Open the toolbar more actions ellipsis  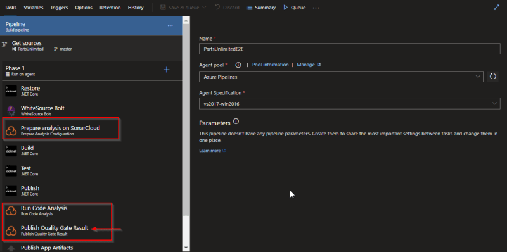pyautogui.click(x=316, y=8)
